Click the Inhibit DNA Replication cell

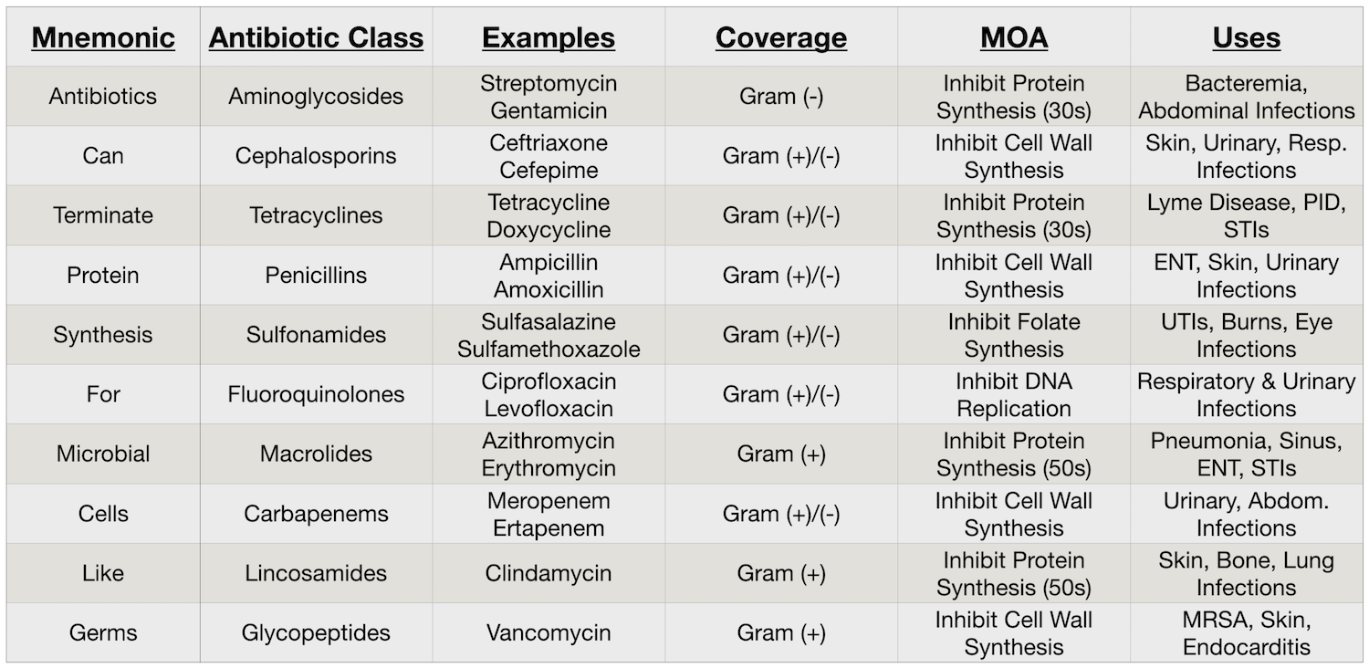click(x=1014, y=394)
